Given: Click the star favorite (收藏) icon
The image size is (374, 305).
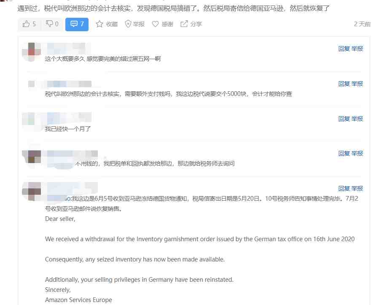Looking at the screenshot, I should tap(99, 24).
